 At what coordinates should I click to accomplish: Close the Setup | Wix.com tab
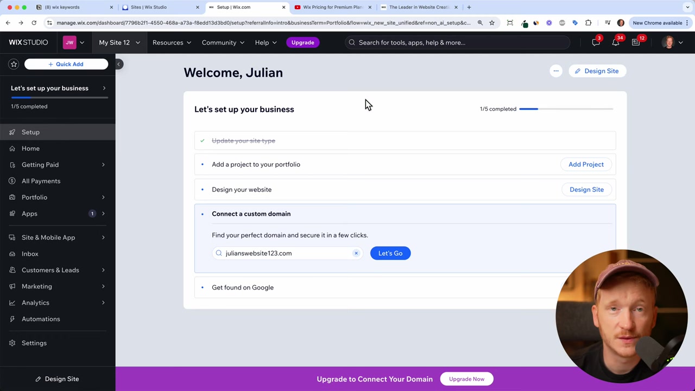pos(283,7)
